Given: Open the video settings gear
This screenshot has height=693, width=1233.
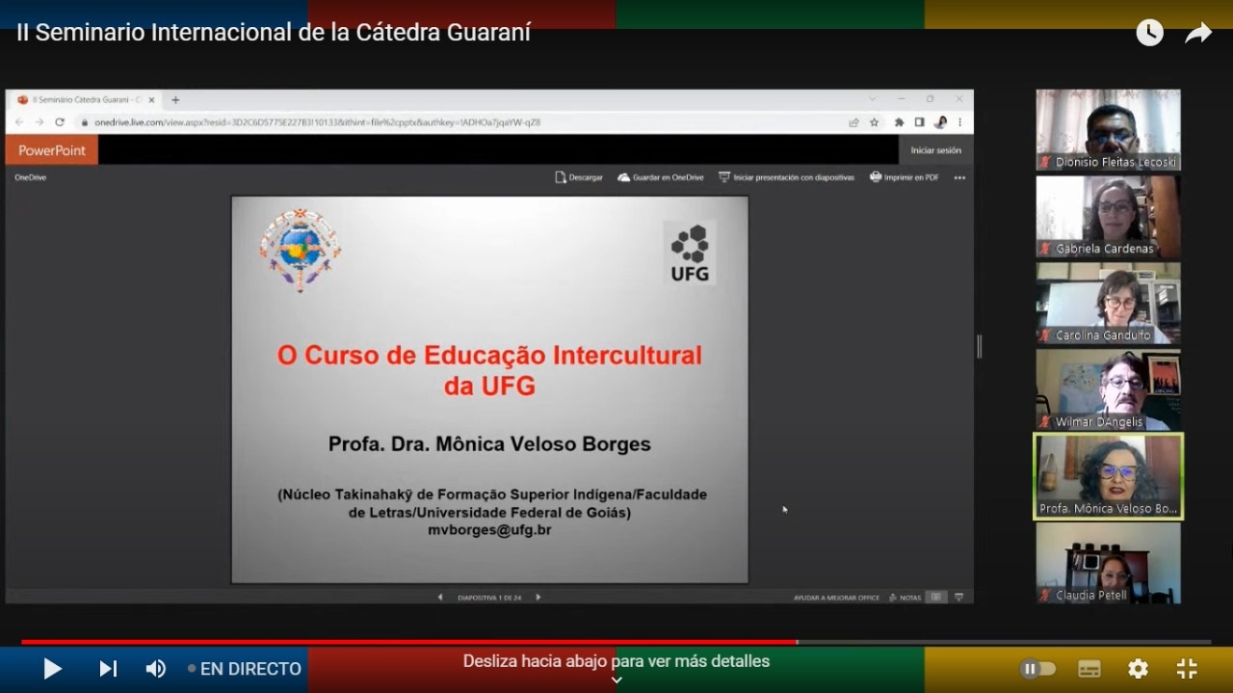Looking at the screenshot, I should (x=1138, y=668).
